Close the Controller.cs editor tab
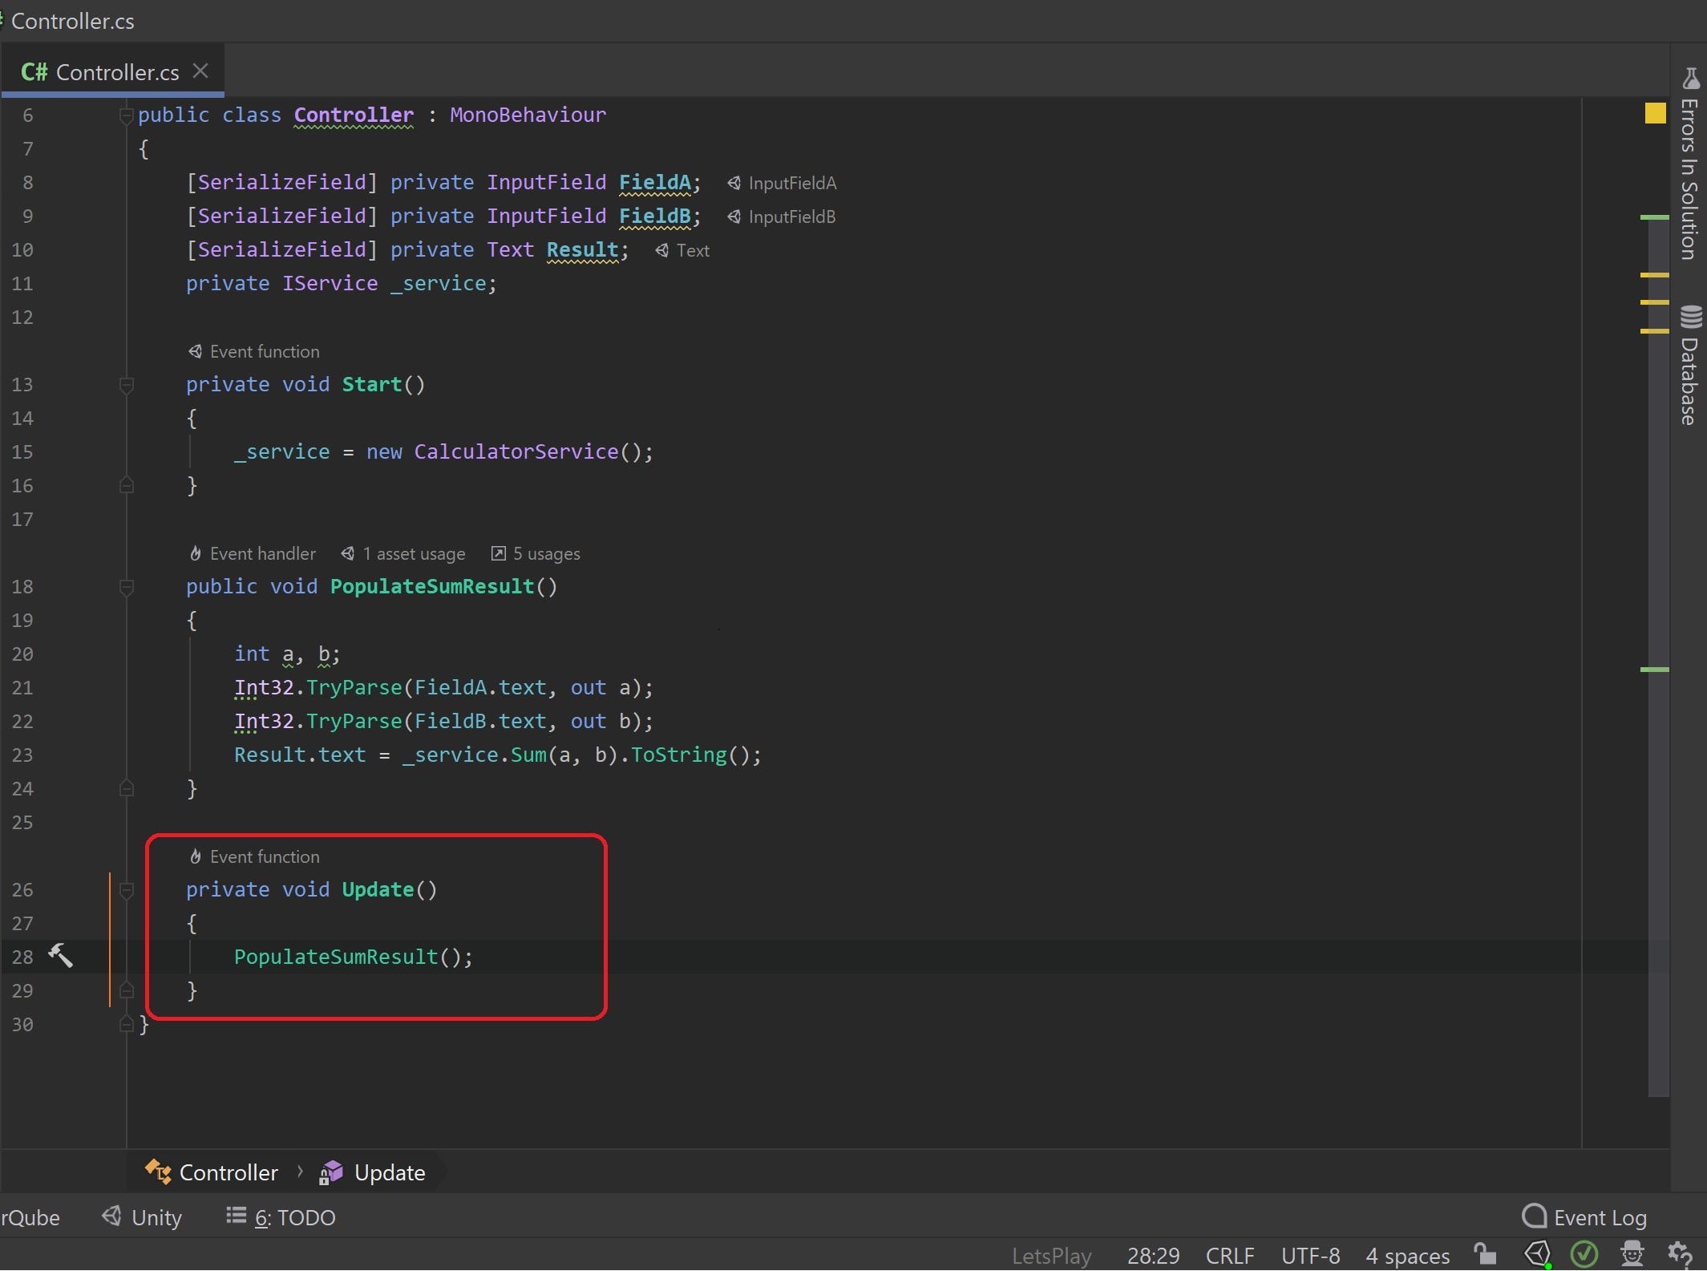The height and width of the screenshot is (1271, 1707). [x=200, y=71]
